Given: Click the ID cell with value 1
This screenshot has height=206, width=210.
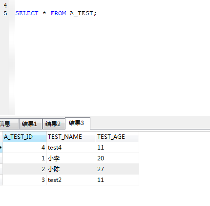Looking at the screenshot, I should point(24,158).
